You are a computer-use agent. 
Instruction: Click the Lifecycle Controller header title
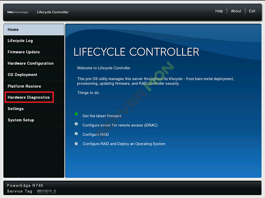pos(53,12)
